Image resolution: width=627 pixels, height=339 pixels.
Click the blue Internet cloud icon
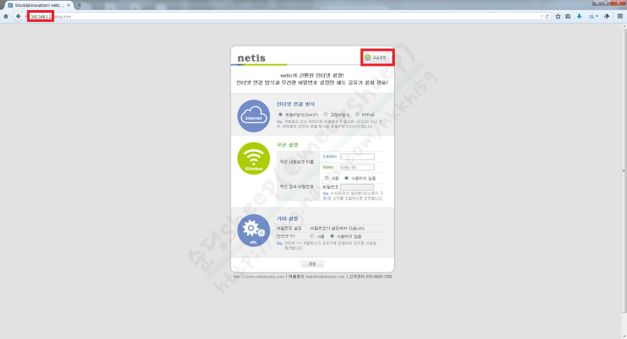pyautogui.click(x=254, y=116)
